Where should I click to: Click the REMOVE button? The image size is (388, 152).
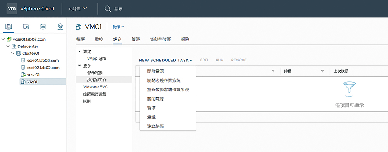[x=239, y=60]
